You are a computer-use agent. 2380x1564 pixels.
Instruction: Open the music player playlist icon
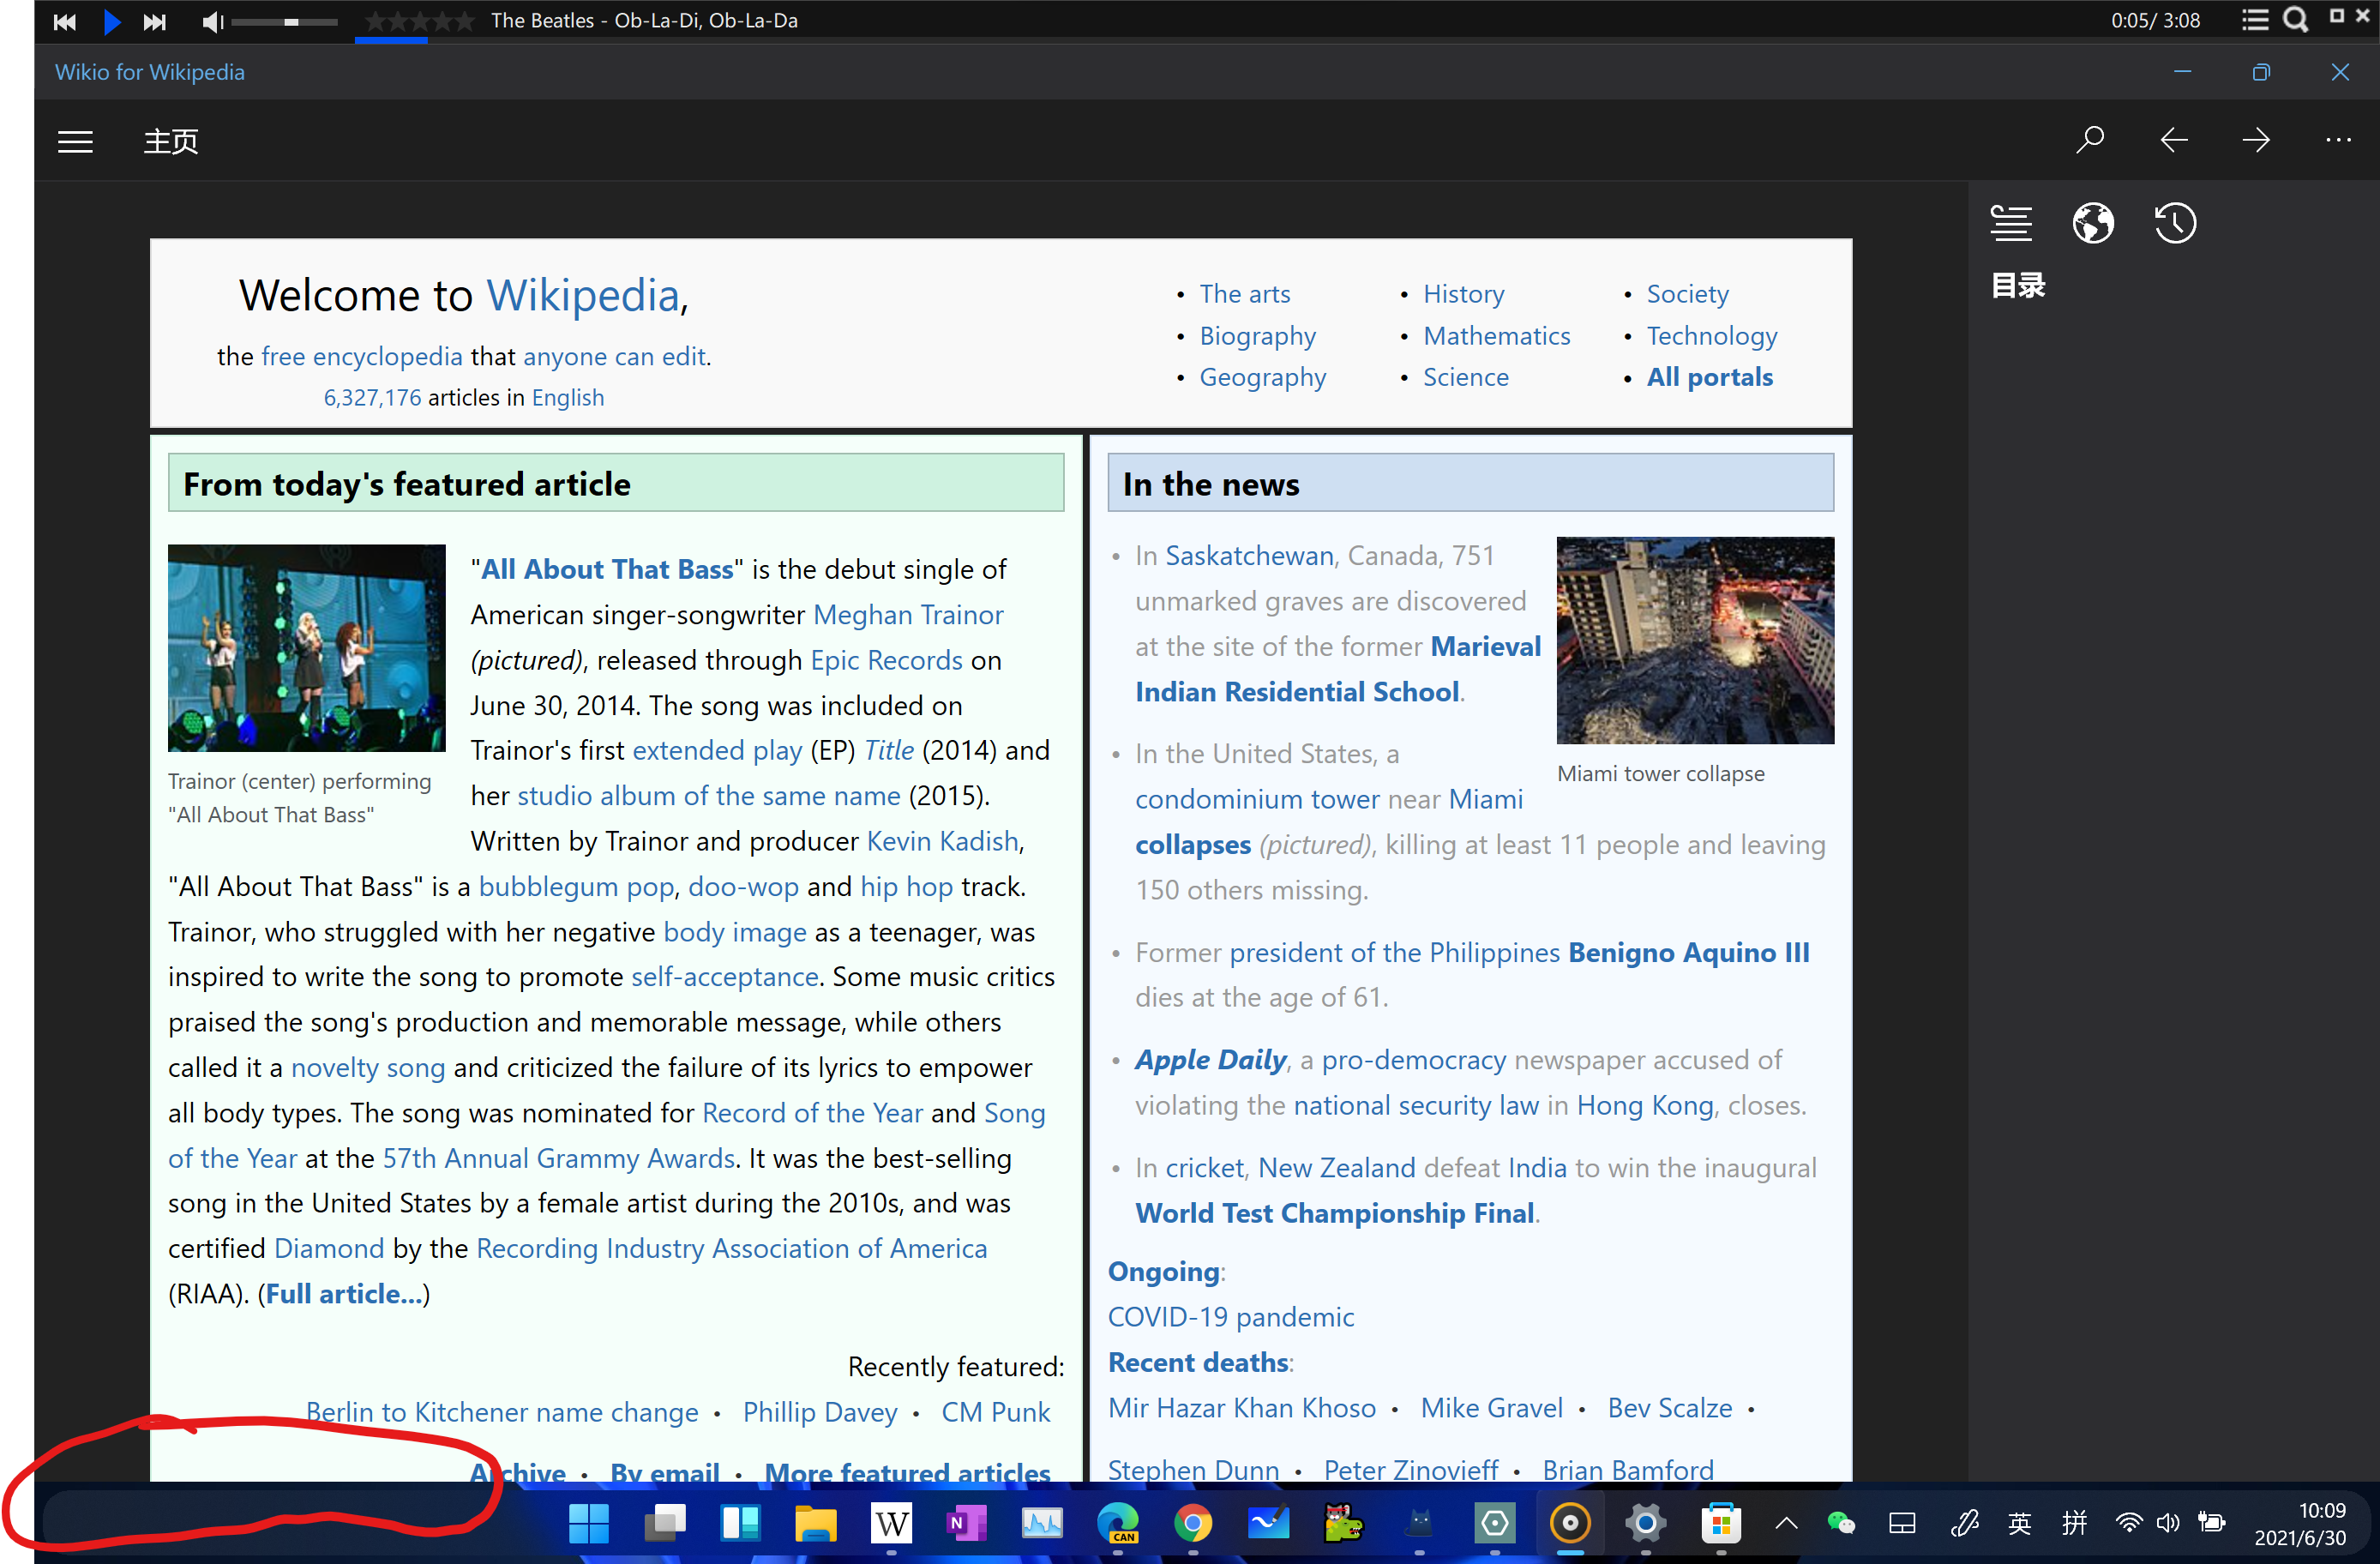(x=2254, y=20)
